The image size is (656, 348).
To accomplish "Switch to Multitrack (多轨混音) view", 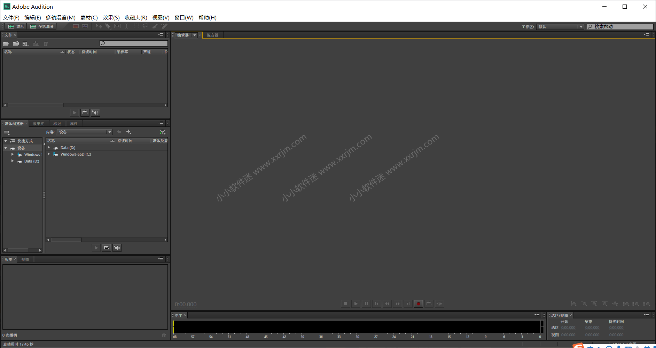I will [42, 26].
